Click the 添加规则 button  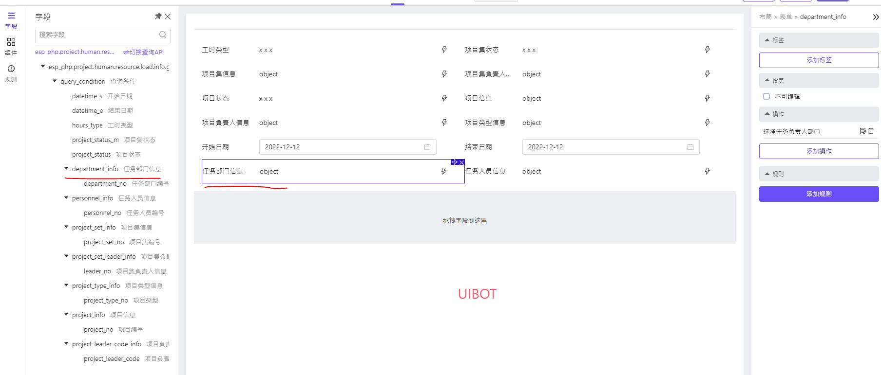click(819, 194)
